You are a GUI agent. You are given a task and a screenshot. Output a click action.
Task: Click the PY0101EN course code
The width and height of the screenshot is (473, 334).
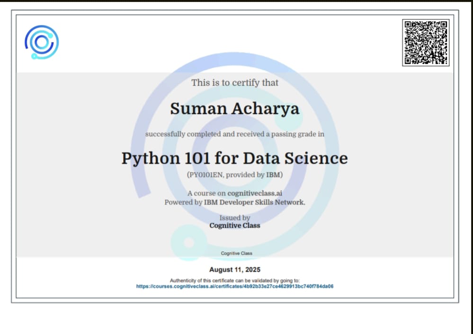coord(205,175)
